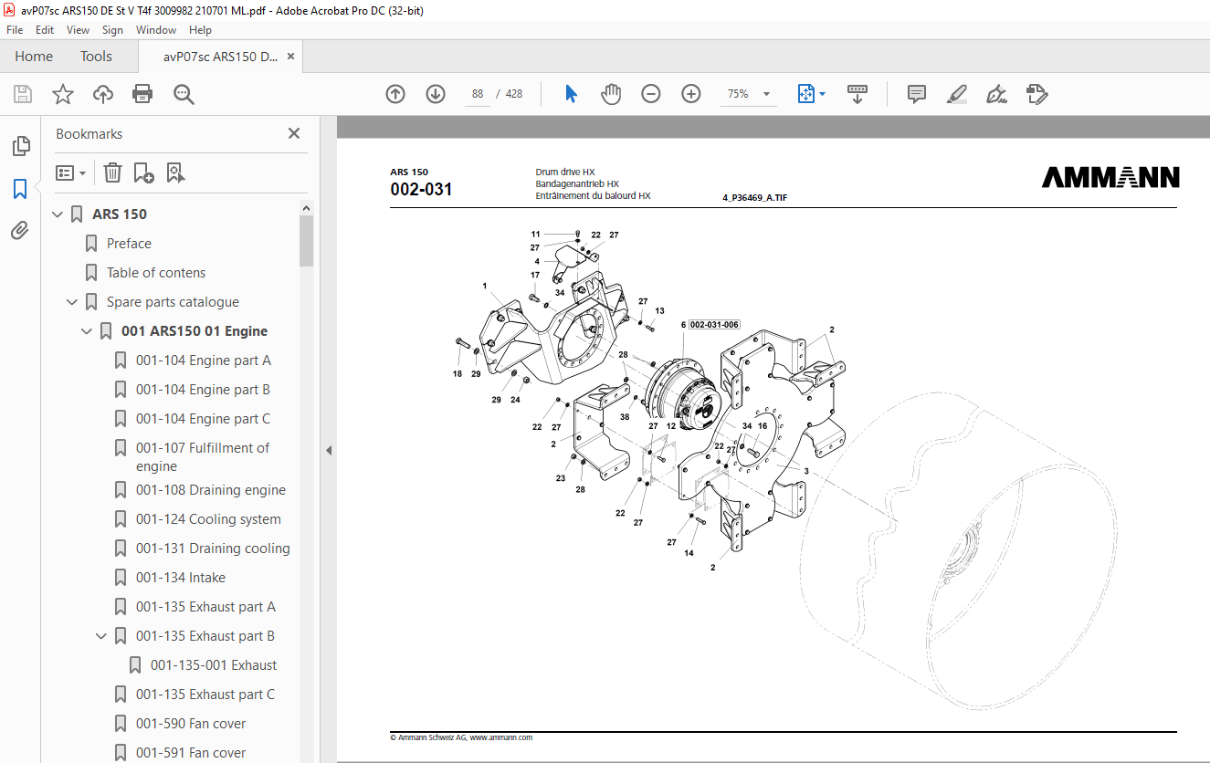Click the page number input field

[477, 94]
